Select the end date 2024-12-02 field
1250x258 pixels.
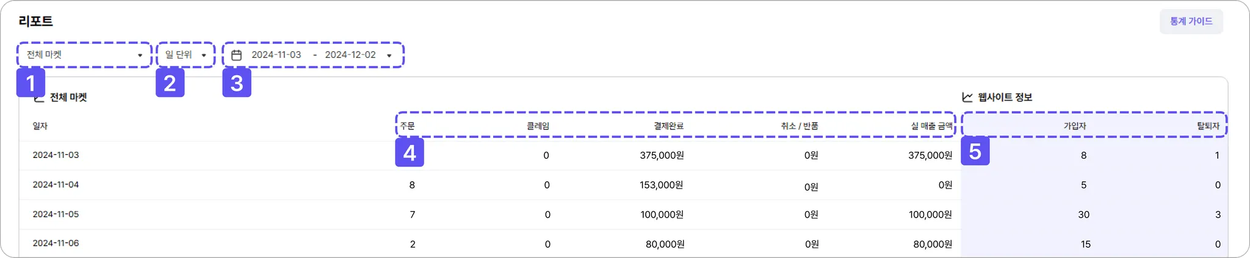[350, 55]
